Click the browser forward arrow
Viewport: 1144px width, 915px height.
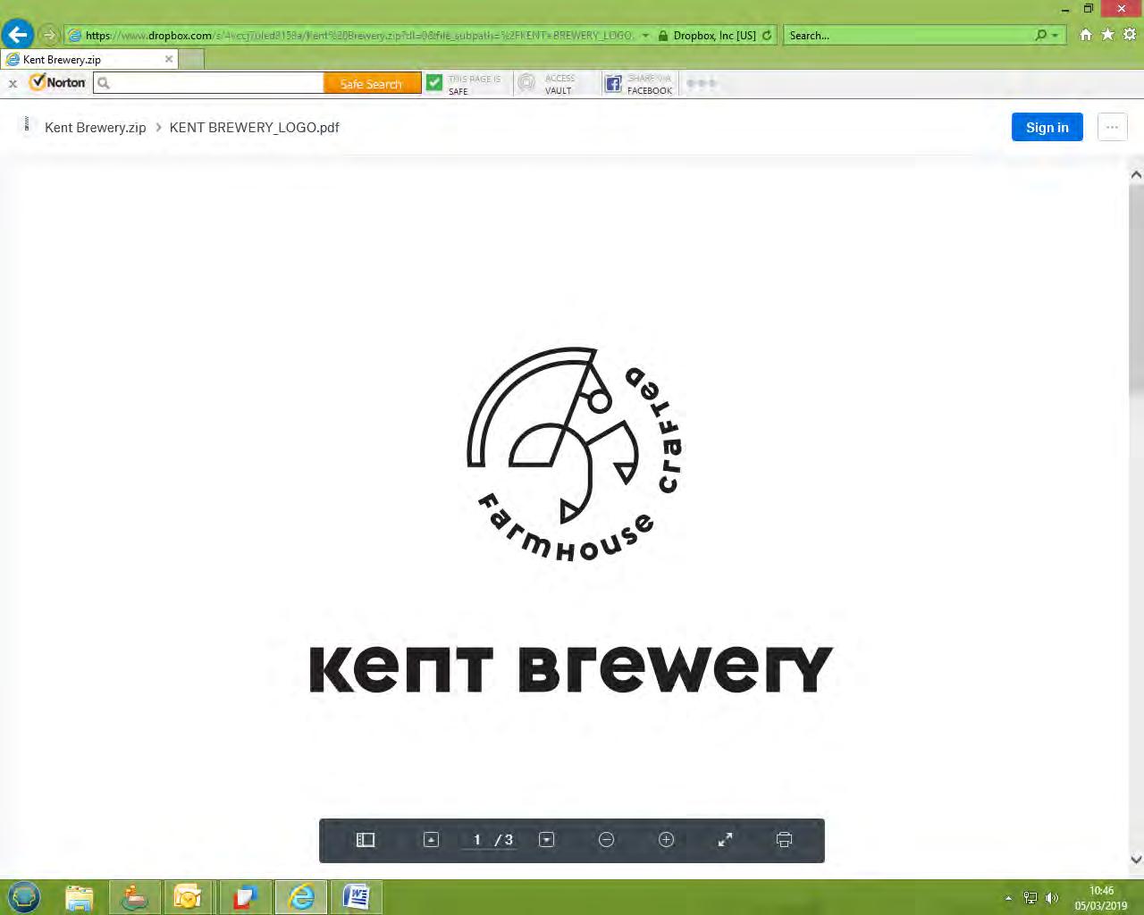(49, 36)
